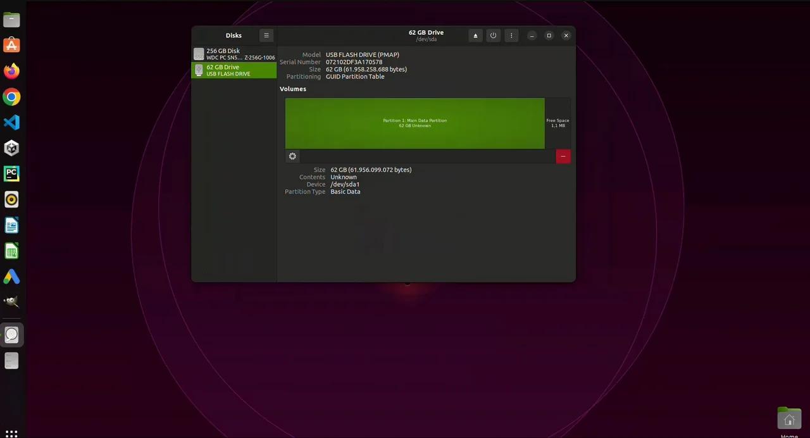
Task: Open the Home folder on the desktop
Action: (789, 418)
